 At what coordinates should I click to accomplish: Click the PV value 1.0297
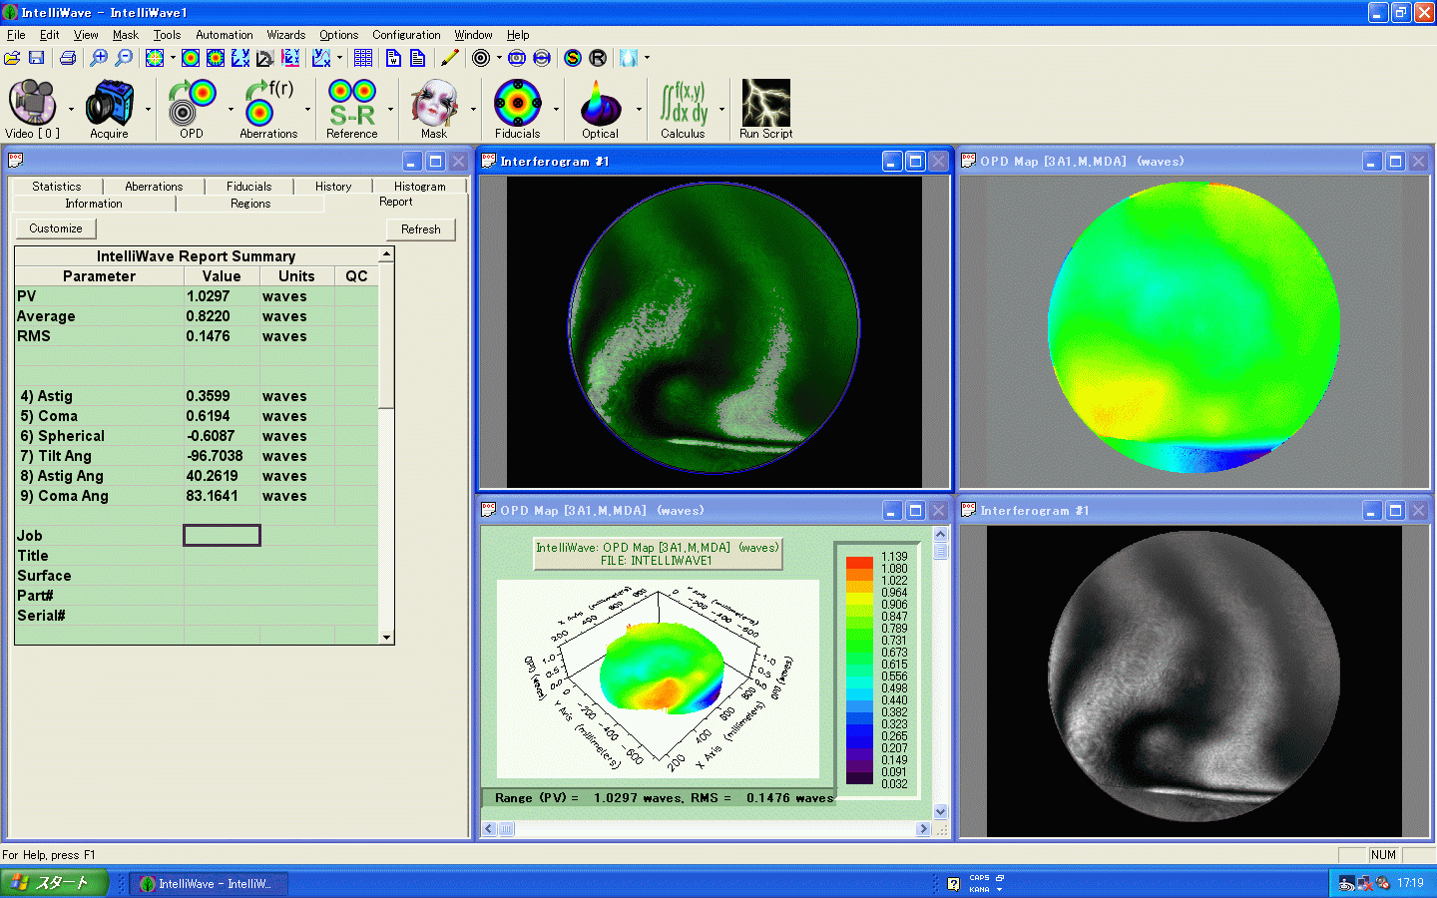click(208, 296)
